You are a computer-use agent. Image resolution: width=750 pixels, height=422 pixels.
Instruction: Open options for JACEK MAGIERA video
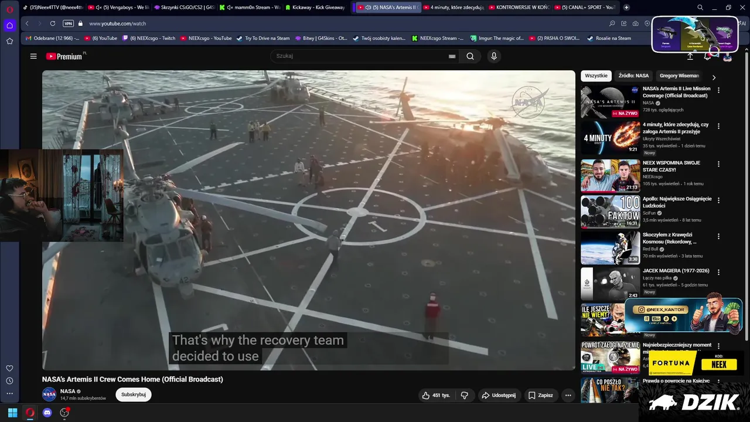[718, 272]
